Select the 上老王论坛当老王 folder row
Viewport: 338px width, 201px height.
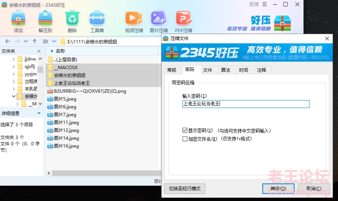pos(104,83)
